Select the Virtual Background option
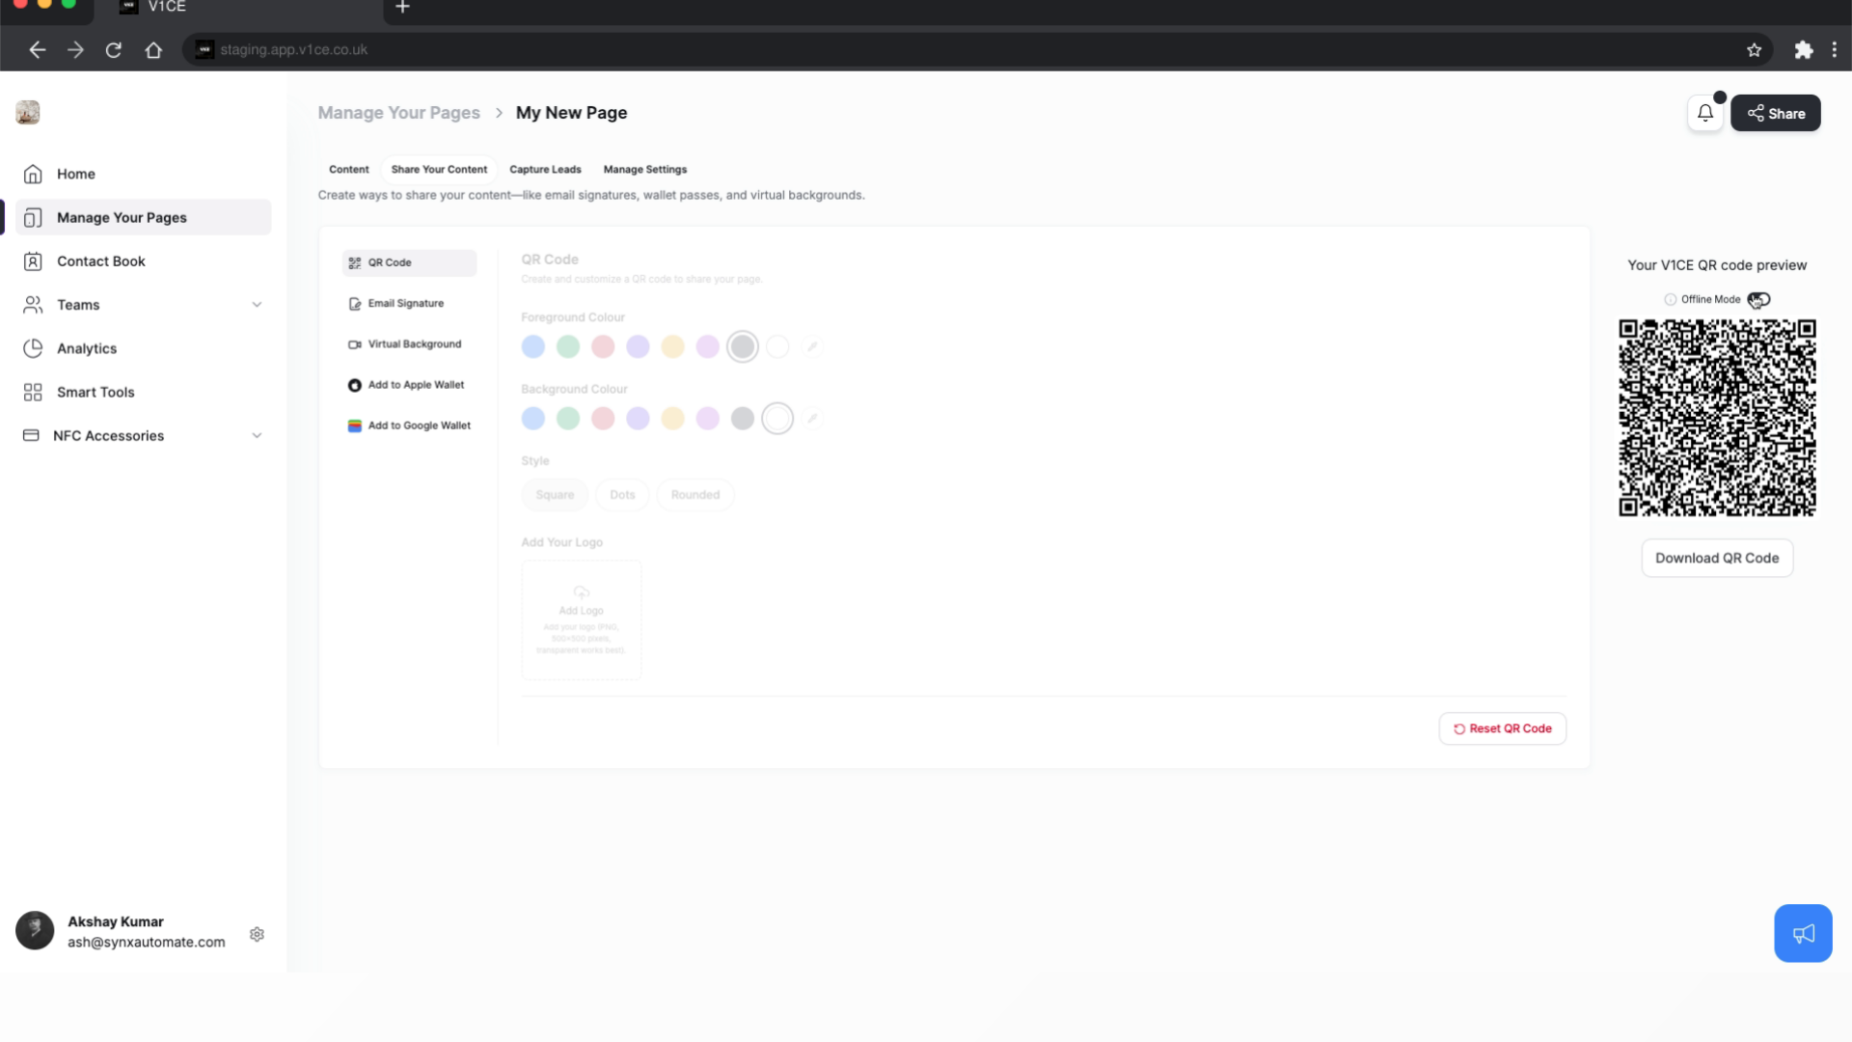Image resolution: width=1852 pixels, height=1042 pixels. tap(409, 343)
